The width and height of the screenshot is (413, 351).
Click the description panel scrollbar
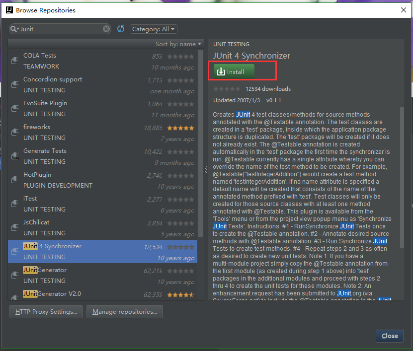pos(402,177)
